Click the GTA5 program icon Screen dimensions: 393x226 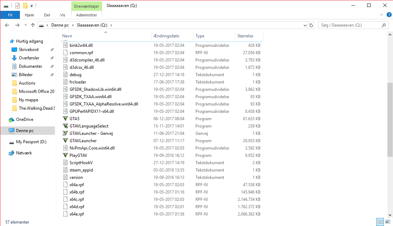65,119
